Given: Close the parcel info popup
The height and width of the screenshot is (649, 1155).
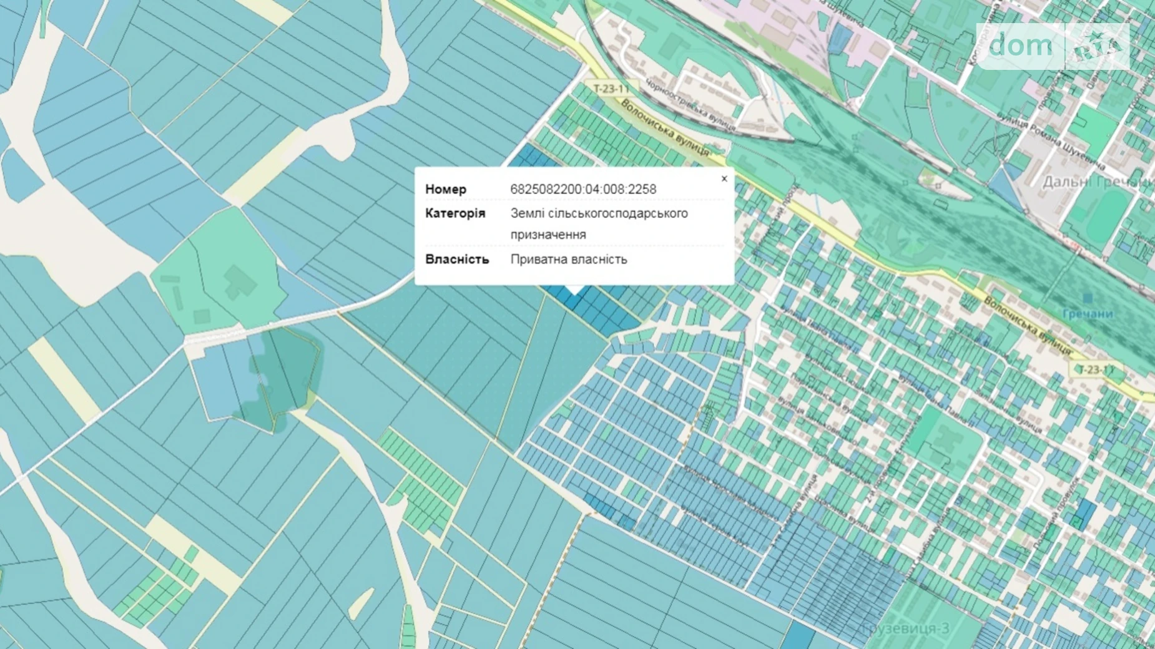Looking at the screenshot, I should 724,179.
